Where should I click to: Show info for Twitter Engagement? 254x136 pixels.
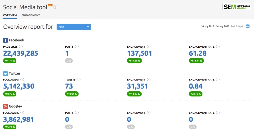pyautogui.click(x=149, y=79)
